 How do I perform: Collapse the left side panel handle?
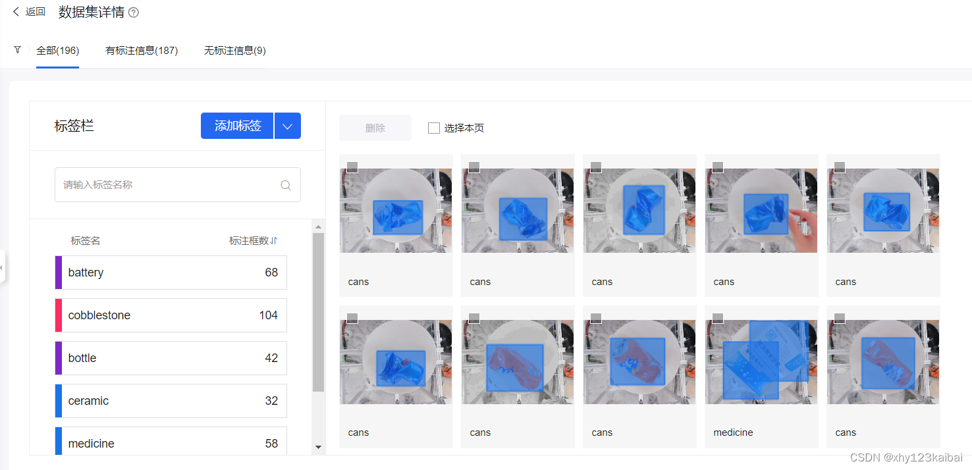[x=2, y=267]
